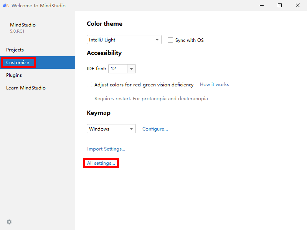Expand the Color theme IntelliJ Light dropdown
Screen dimensions: 307x230
[x=124, y=40]
